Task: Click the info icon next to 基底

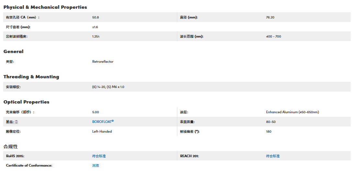Action: (17, 122)
